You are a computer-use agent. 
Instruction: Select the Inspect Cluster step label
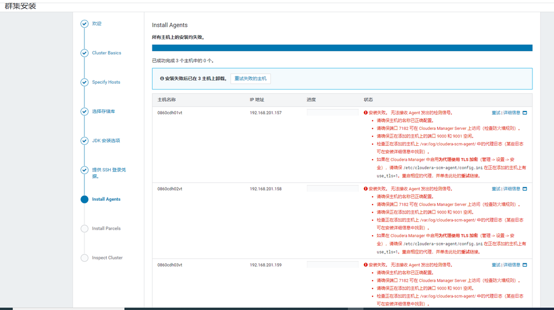click(x=107, y=258)
